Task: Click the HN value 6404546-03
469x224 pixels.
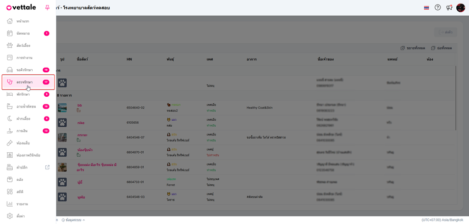Action: pos(136,197)
